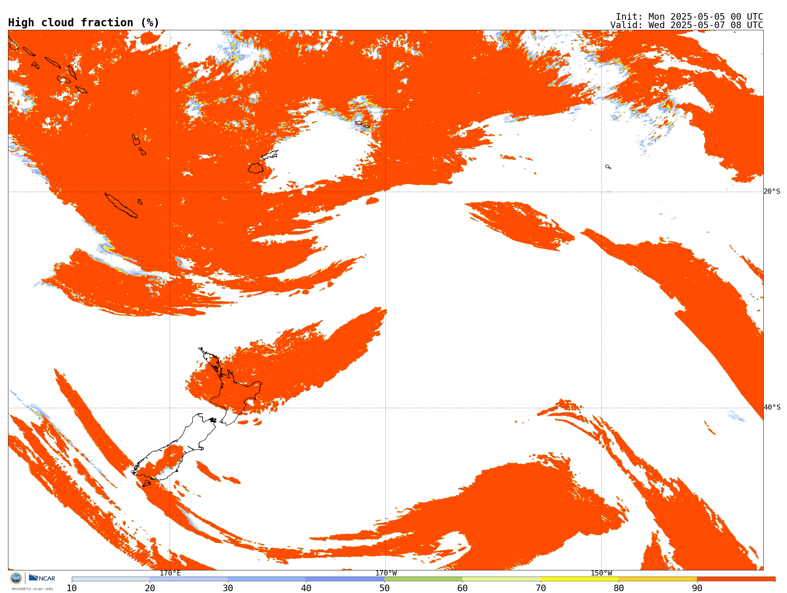
Task: Click the 10–20 pale grey colorbar segment
Action: [x=111, y=579]
